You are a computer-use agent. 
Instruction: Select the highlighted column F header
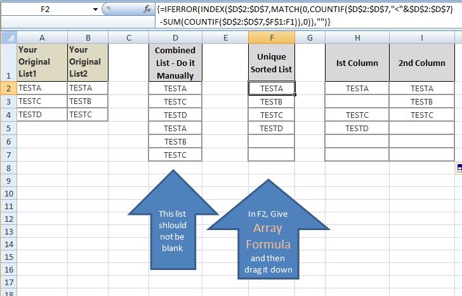pyautogui.click(x=272, y=37)
